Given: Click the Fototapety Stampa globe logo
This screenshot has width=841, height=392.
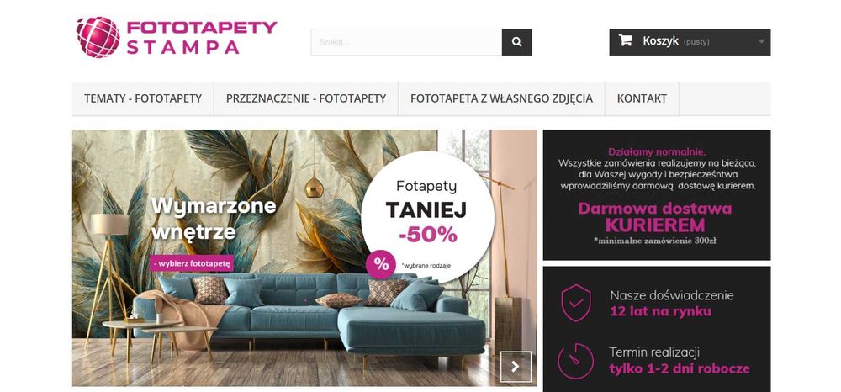Looking at the screenshot, I should 98,37.
